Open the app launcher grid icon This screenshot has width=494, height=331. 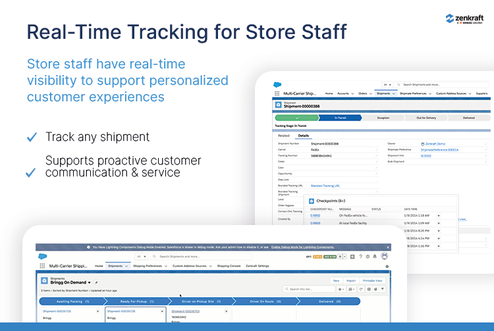point(43,267)
